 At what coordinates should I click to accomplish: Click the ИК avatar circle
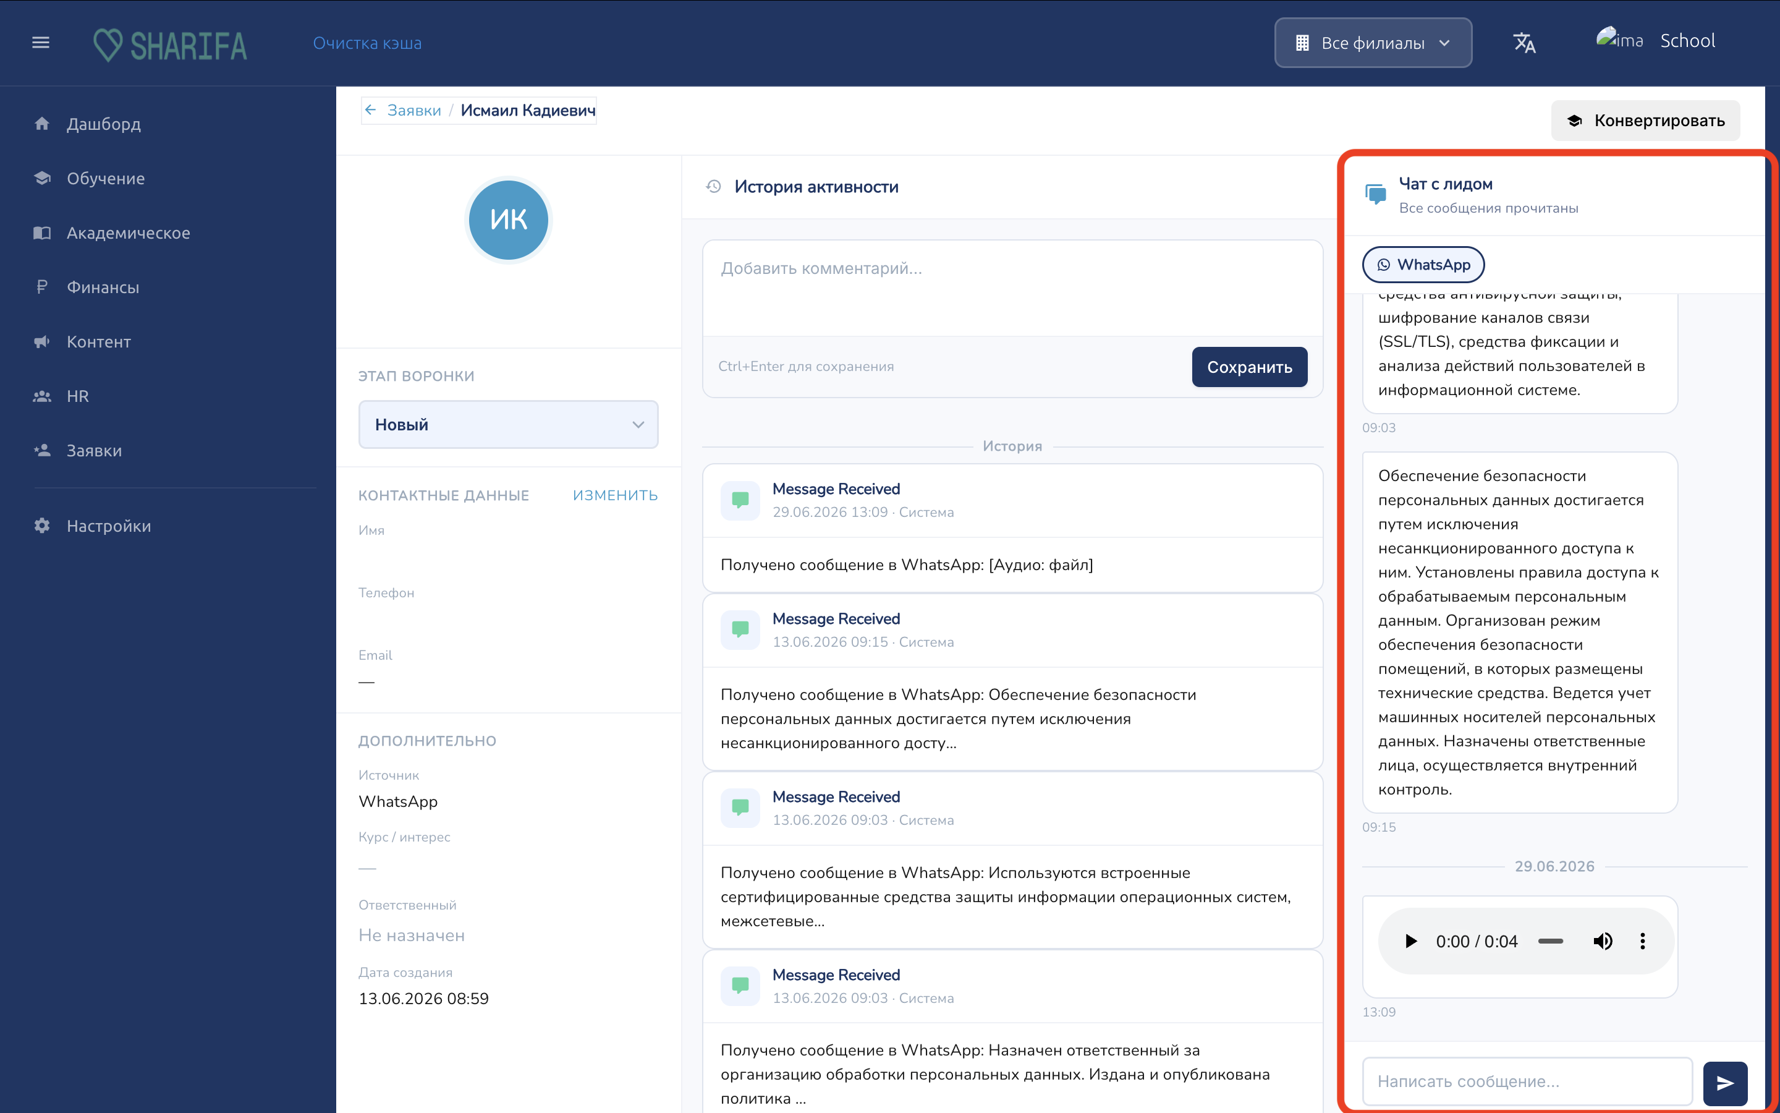508,220
